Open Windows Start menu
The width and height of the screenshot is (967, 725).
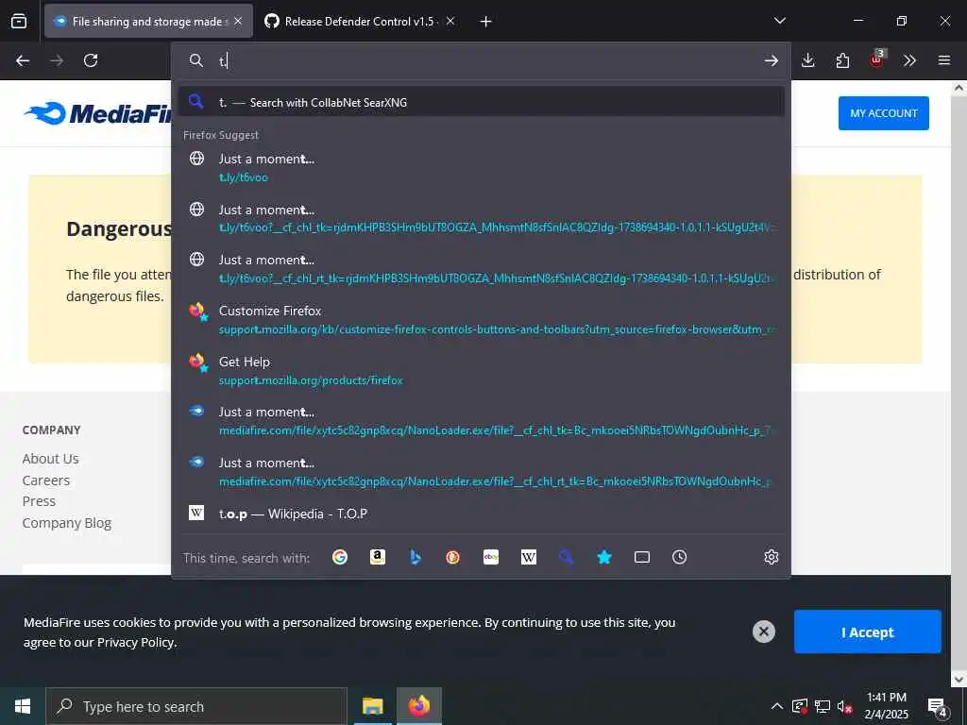click(23, 706)
